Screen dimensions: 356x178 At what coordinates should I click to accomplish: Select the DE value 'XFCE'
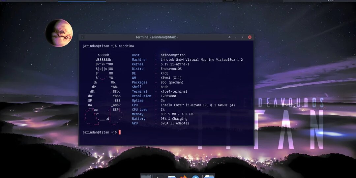pos(164,73)
